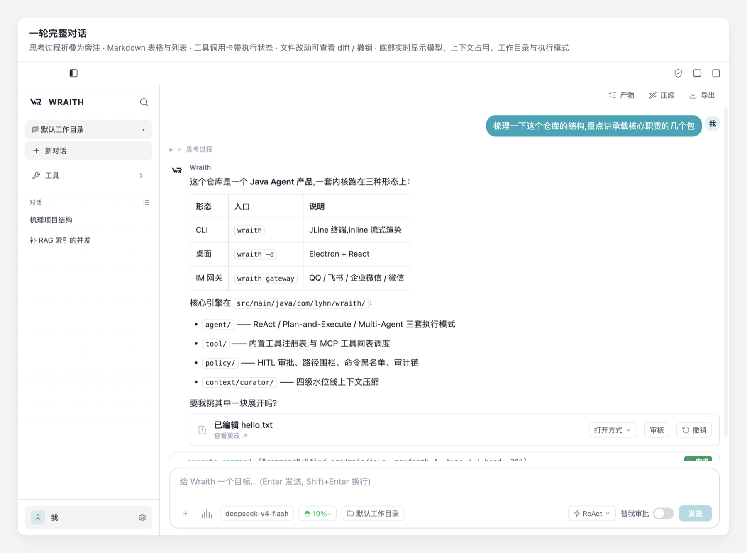Click the bar chart stats icon
The height and width of the screenshot is (553, 747).
(207, 514)
